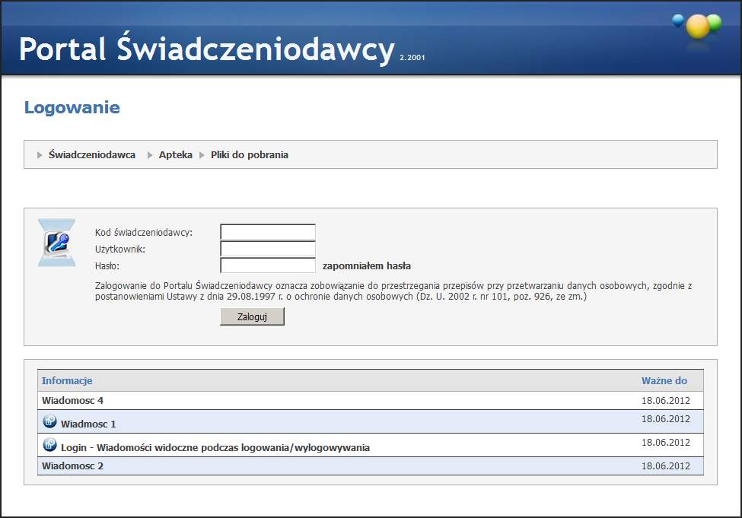Click the colored spheres logo in the header
742x518 pixels.
click(697, 26)
